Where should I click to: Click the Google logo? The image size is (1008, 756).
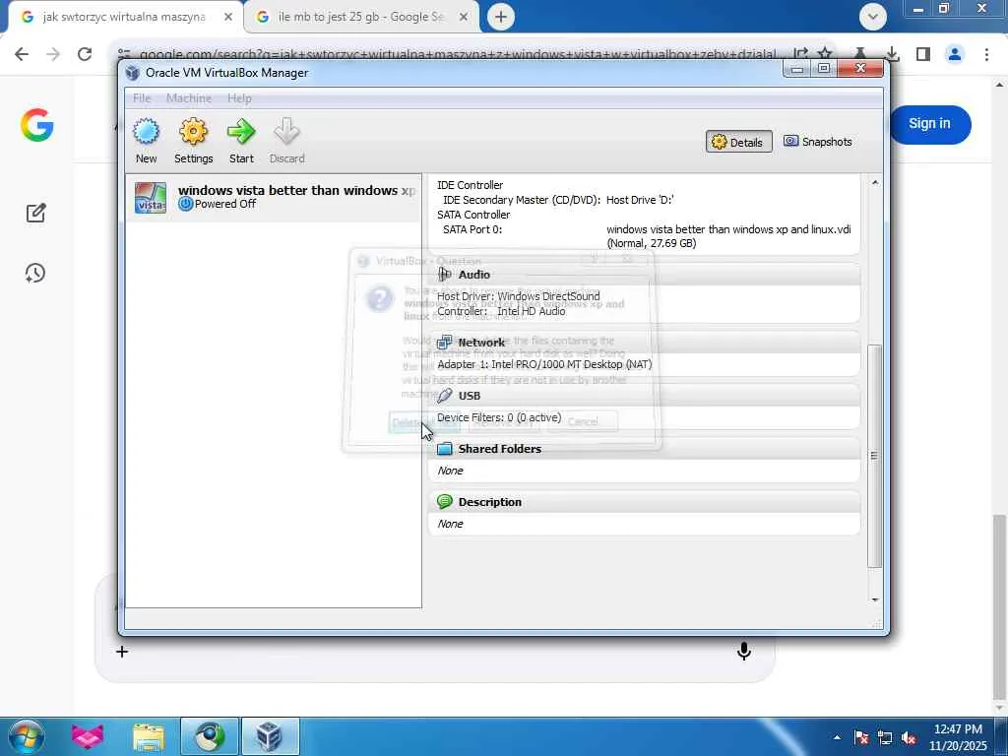(x=36, y=125)
